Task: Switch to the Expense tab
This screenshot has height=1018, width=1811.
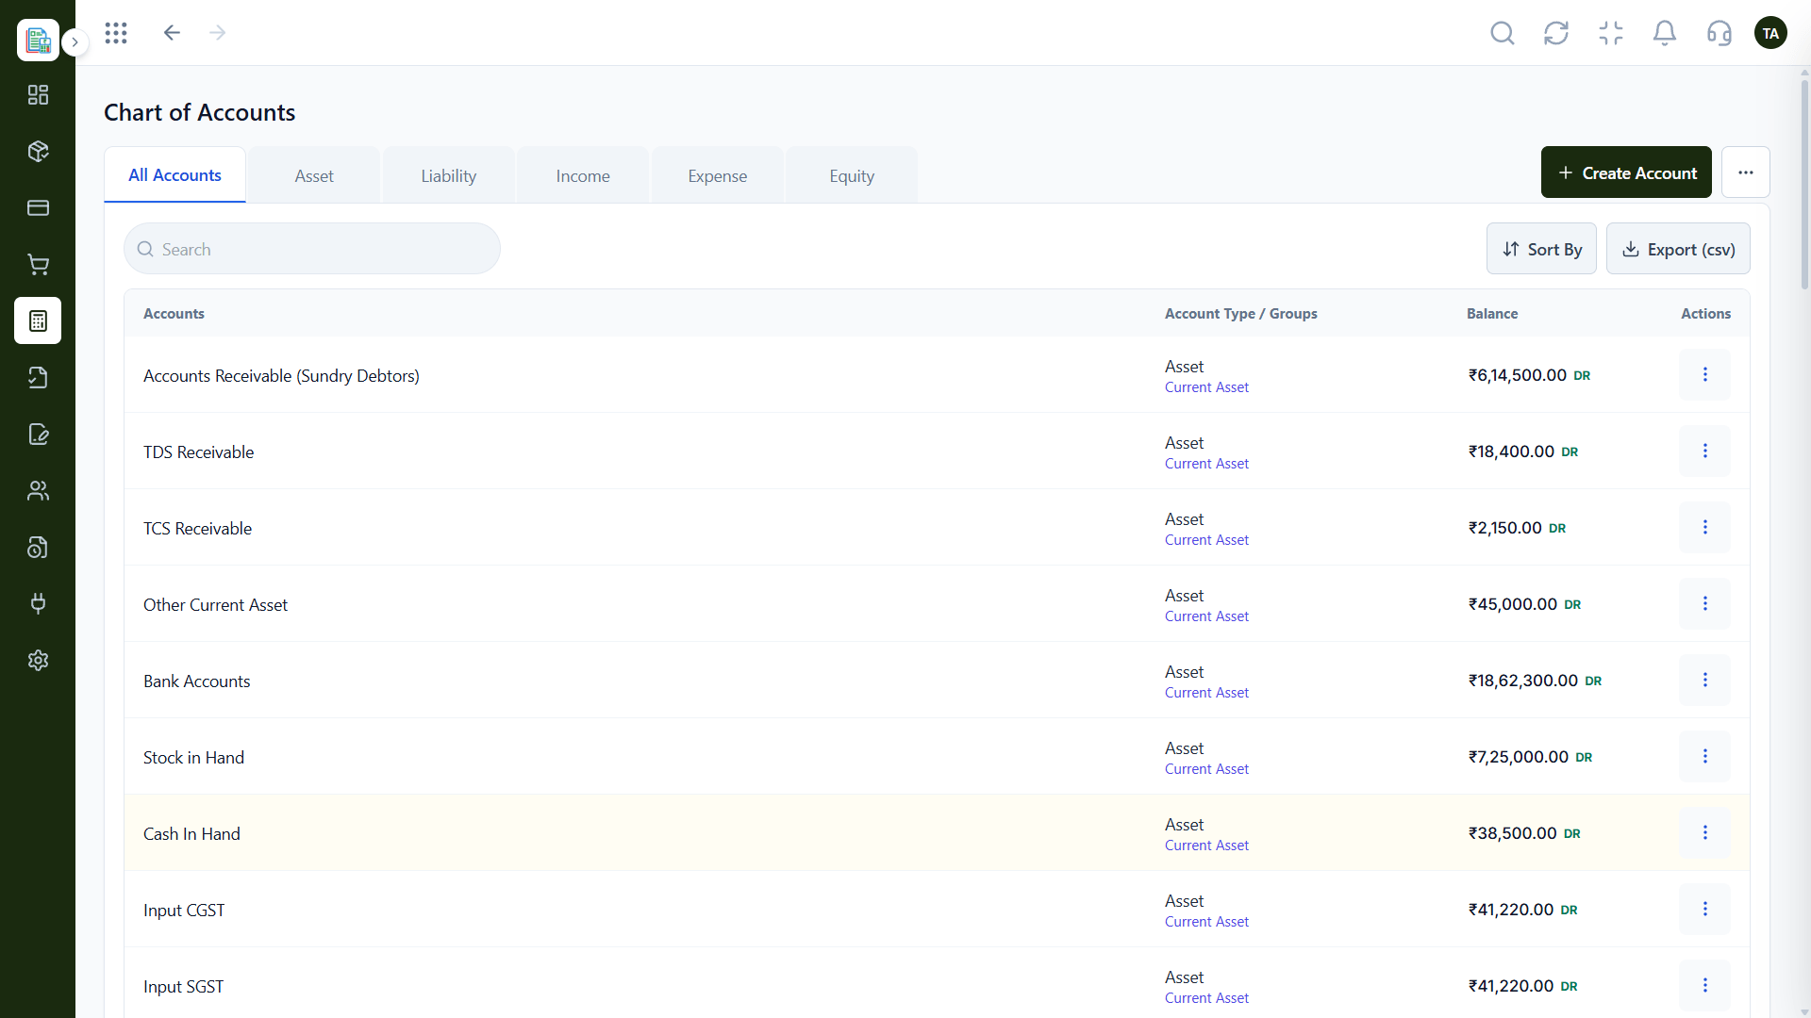Action: coord(718,175)
